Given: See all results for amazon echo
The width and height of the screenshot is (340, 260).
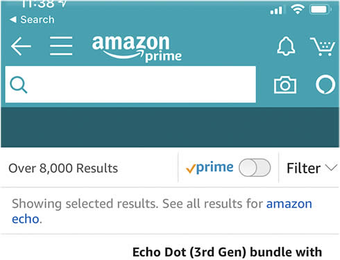Looking at the screenshot, I should (162, 211).
